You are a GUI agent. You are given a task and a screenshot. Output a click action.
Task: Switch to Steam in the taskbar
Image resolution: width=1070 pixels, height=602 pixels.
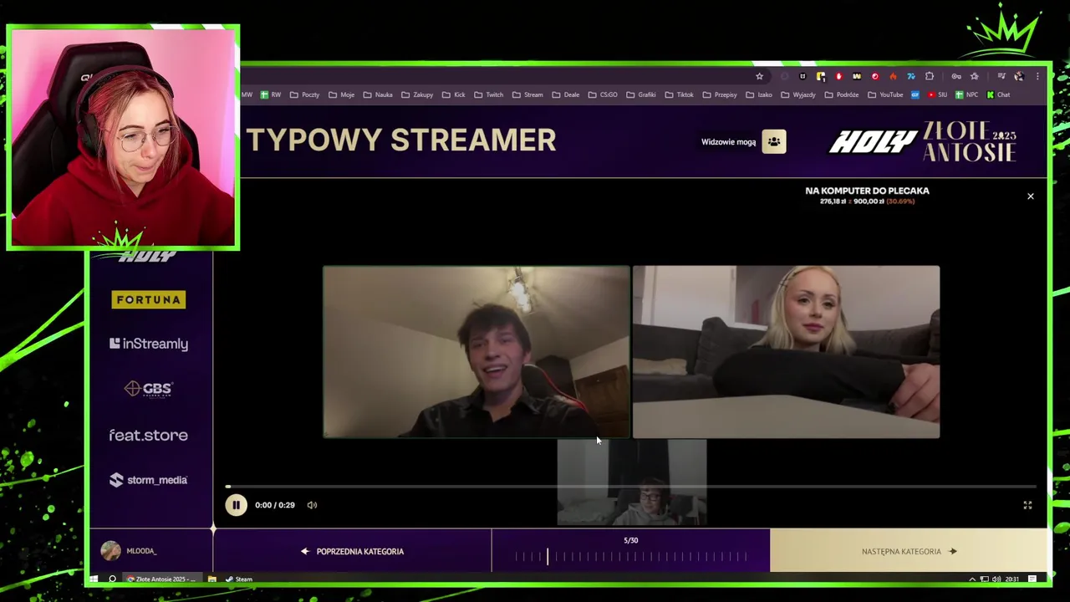239,579
